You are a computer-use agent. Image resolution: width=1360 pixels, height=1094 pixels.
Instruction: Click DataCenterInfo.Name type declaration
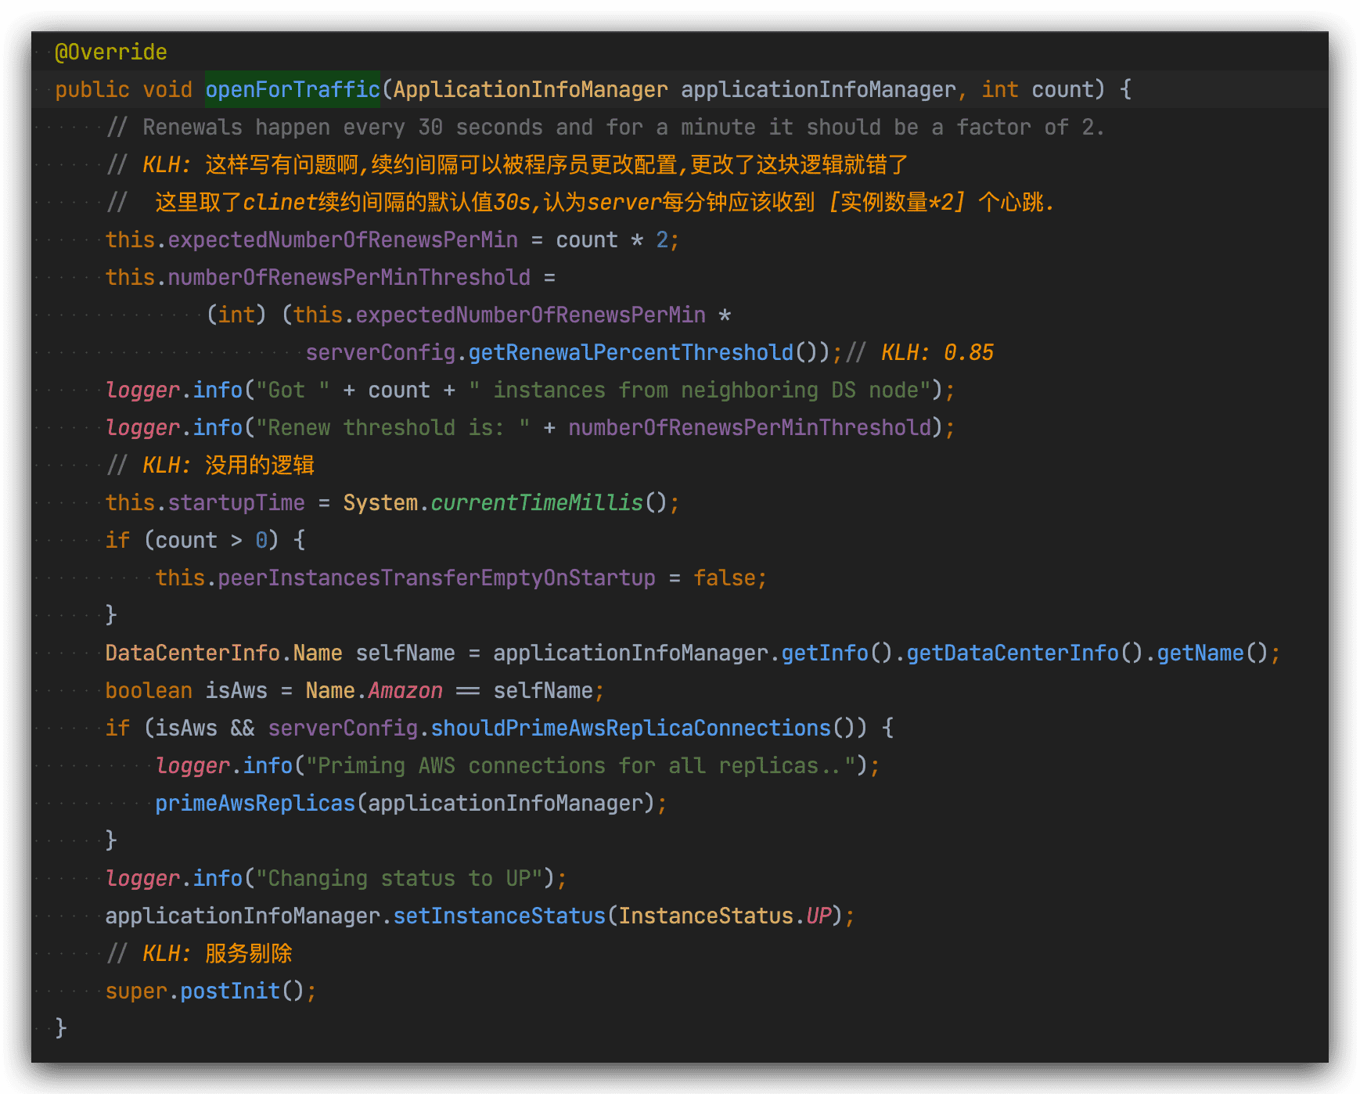[x=224, y=653]
